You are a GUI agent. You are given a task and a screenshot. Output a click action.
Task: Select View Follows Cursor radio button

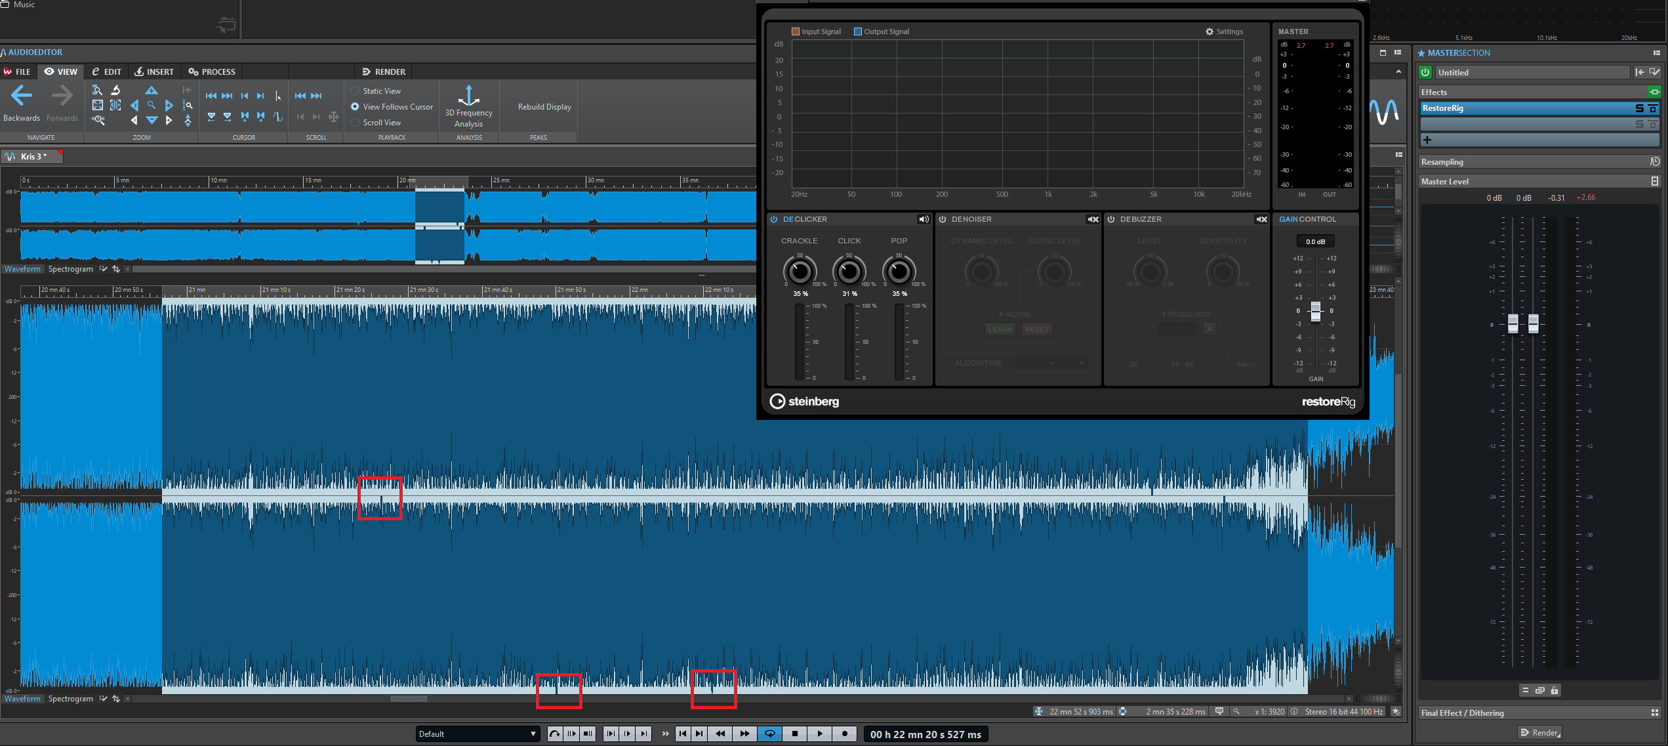pyautogui.click(x=355, y=106)
